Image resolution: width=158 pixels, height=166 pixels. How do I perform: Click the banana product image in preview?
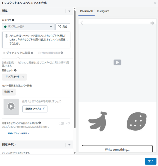click(98, 121)
